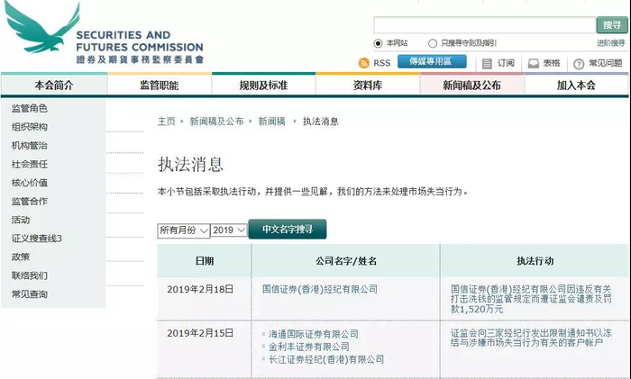Open company link 海通国际证券有限公司
The width and height of the screenshot is (631, 379).
point(313,334)
